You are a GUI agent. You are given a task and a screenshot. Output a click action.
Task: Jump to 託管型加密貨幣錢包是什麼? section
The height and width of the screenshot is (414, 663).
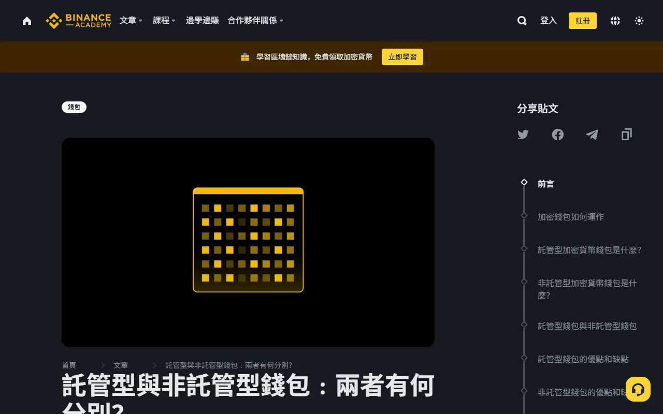(x=589, y=250)
